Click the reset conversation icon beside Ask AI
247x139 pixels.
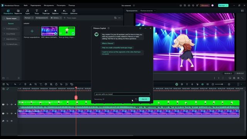pos(136,99)
